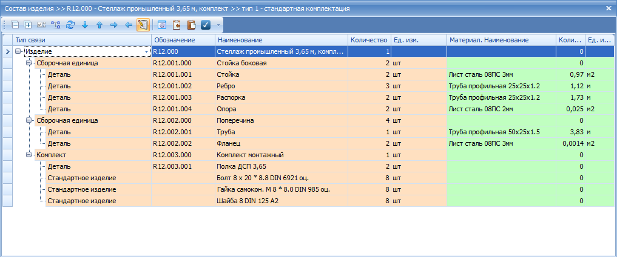Click Труба профильная 50x25x1.5 material cell
This screenshot has width=617, height=257.
click(x=501, y=132)
